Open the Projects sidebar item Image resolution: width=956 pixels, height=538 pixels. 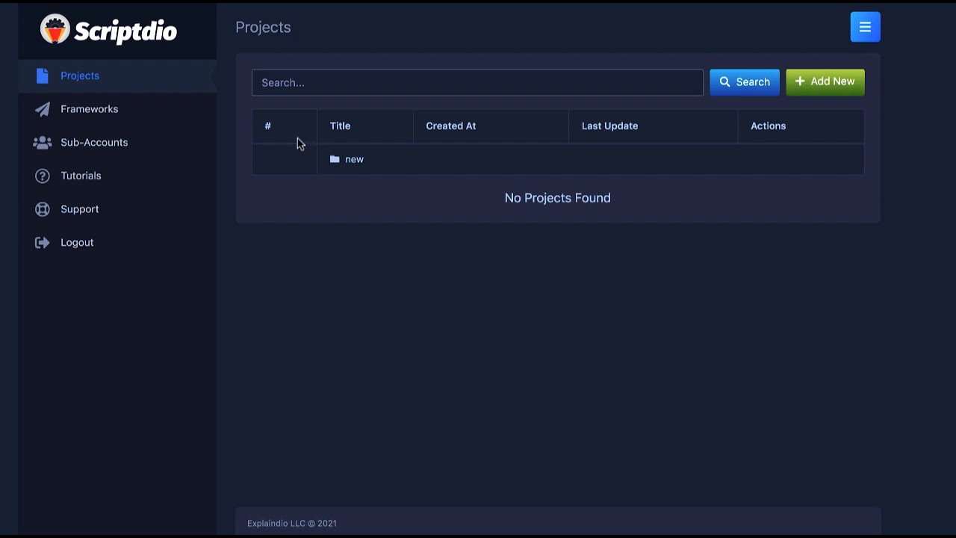117,75
